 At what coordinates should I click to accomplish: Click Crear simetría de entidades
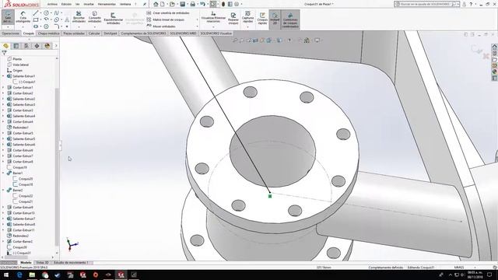[x=168, y=13]
